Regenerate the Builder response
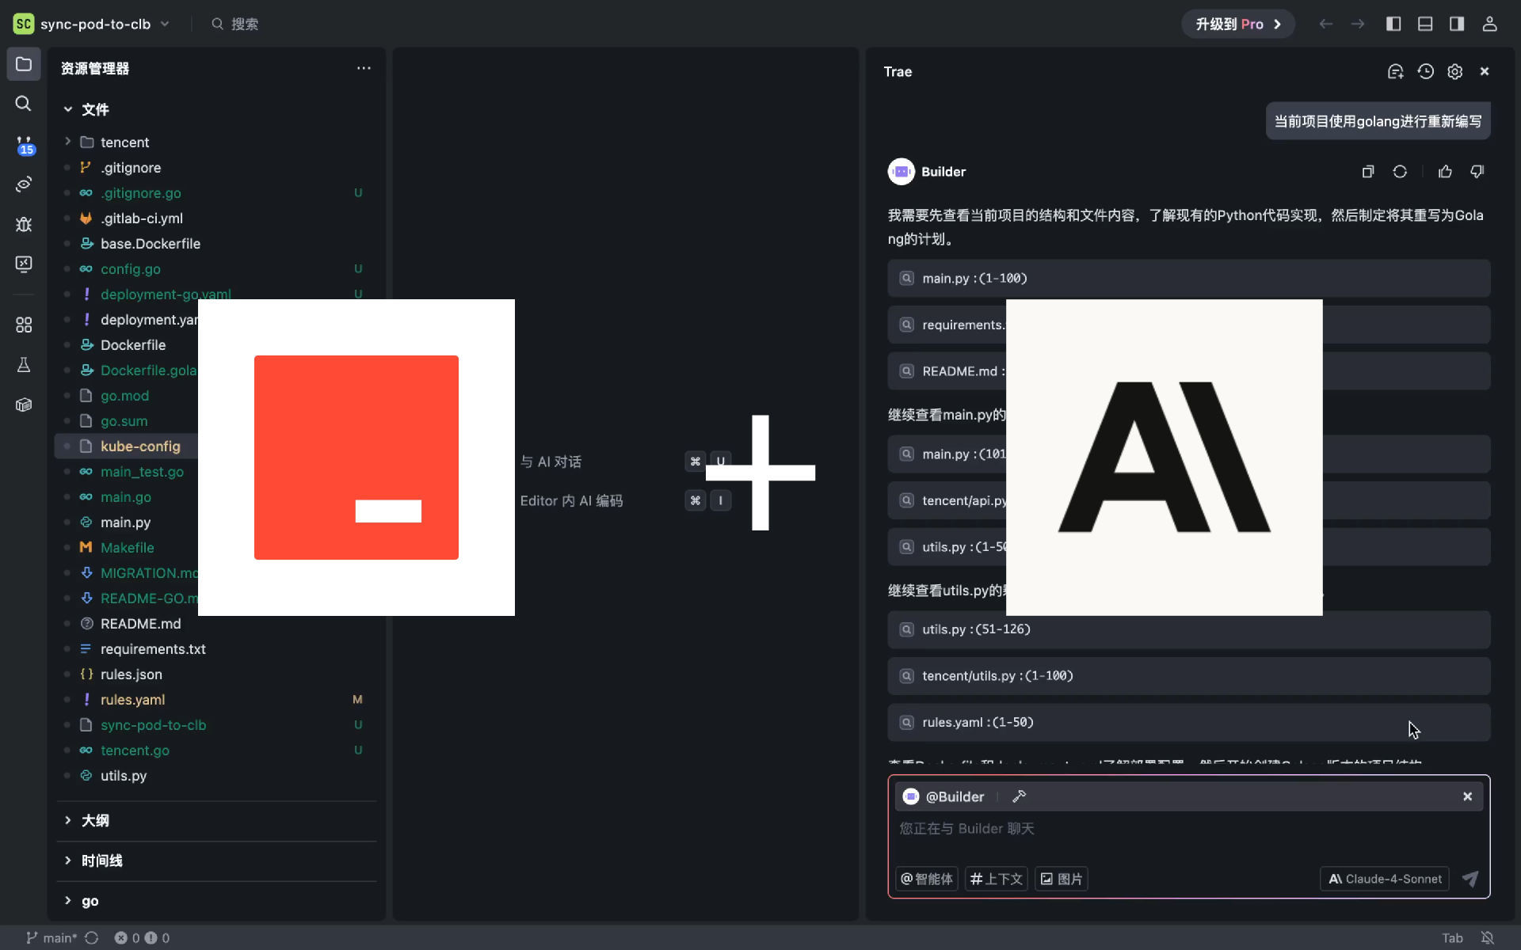The height and width of the screenshot is (950, 1521). tap(1400, 172)
